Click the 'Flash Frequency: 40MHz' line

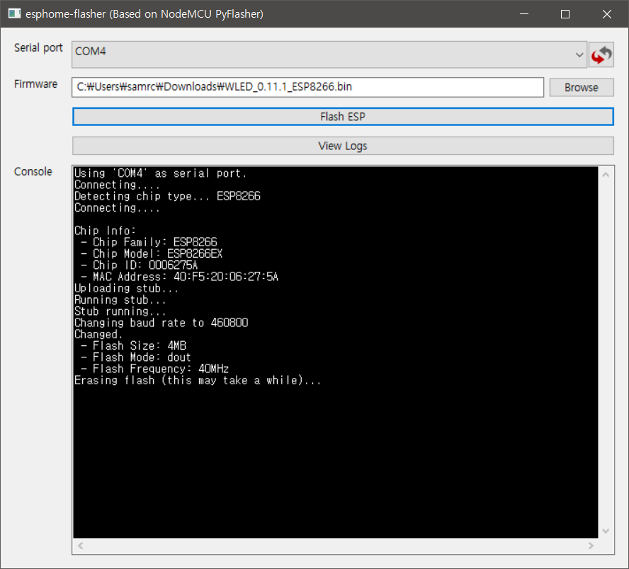155,369
